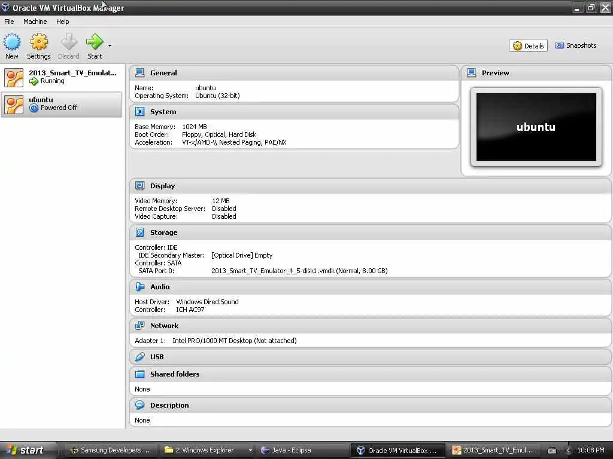Click the '12 MB' video memory value
The width and height of the screenshot is (613, 459).
[220, 201]
